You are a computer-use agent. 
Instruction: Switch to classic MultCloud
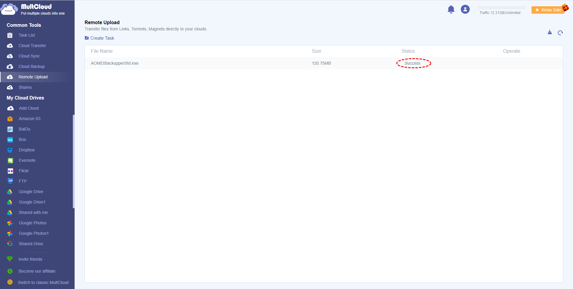coord(43,282)
